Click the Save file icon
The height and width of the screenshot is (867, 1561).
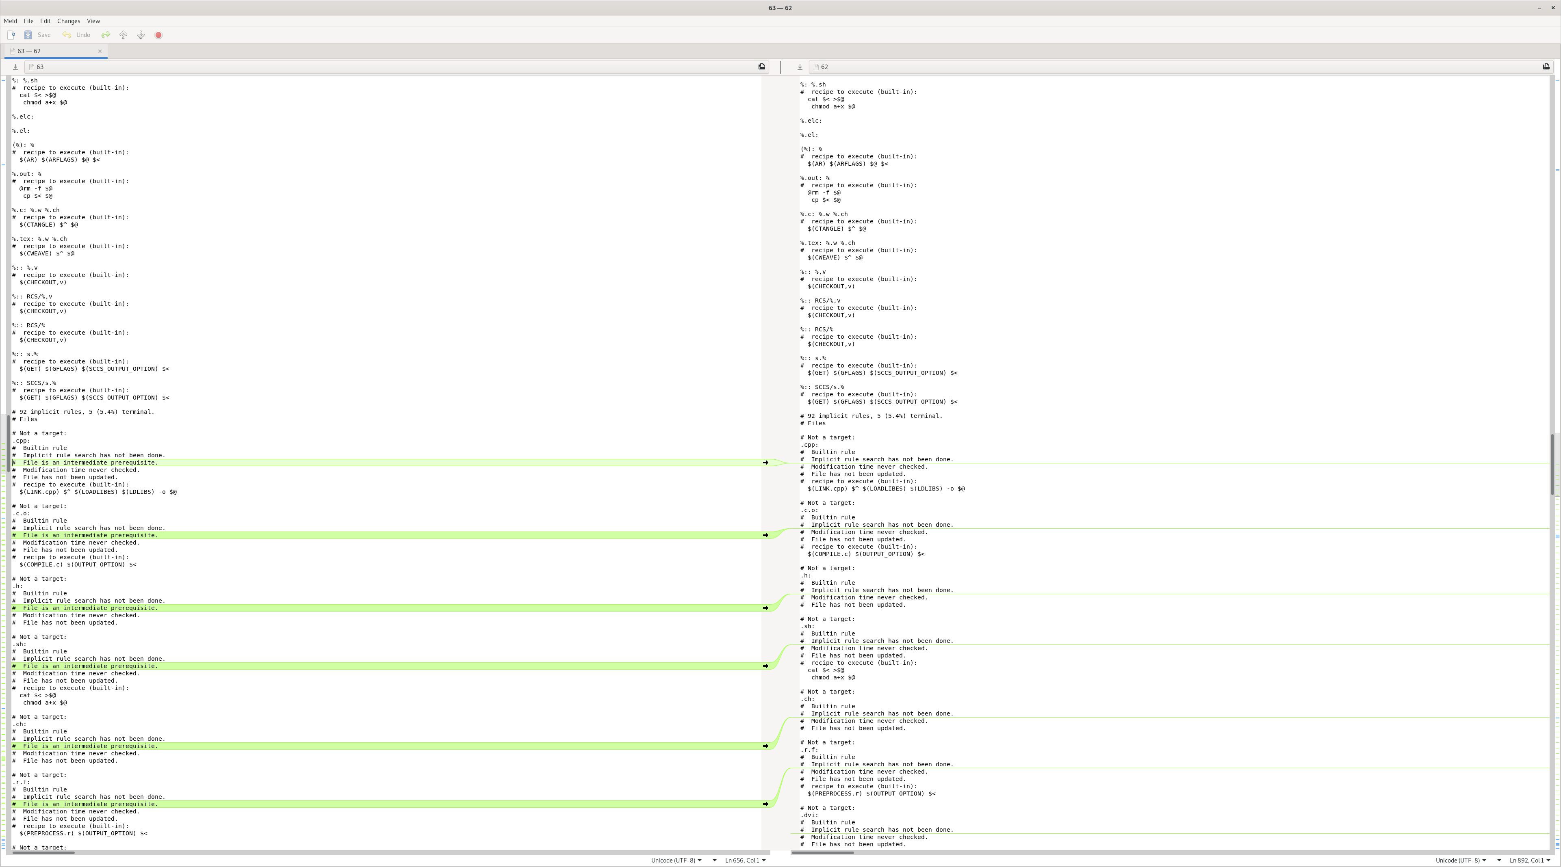28,35
